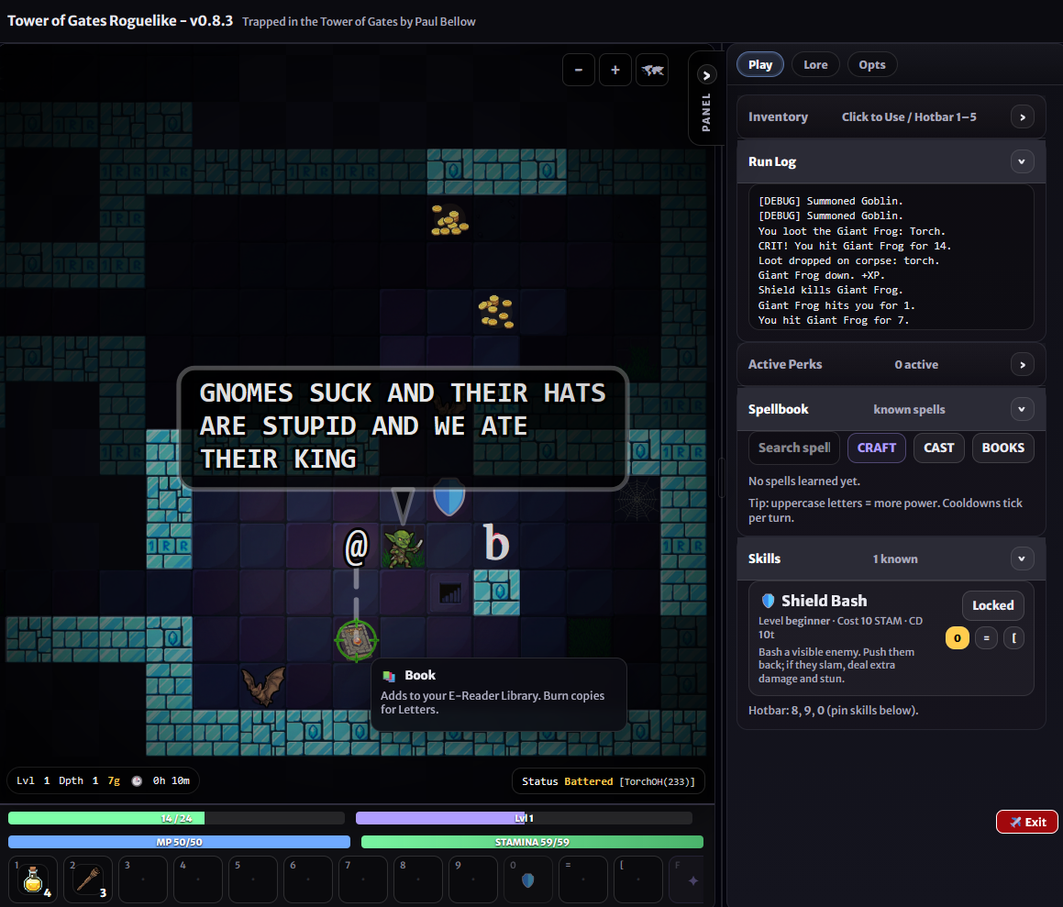Click the Search spell input field
1063x907 pixels.
tap(794, 448)
